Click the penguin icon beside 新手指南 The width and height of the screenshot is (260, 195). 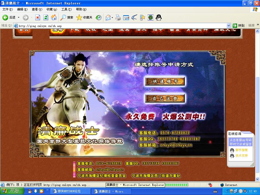pyautogui.click(x=232, y=150)
